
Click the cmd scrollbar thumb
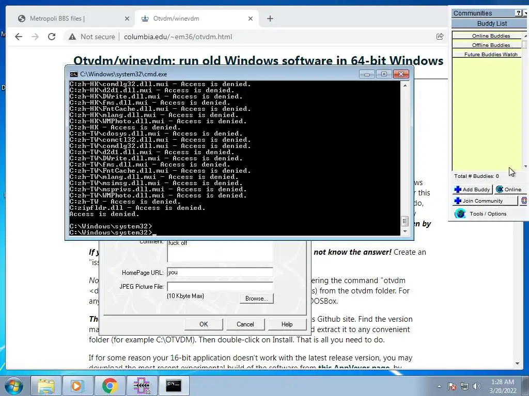point(405,221)
